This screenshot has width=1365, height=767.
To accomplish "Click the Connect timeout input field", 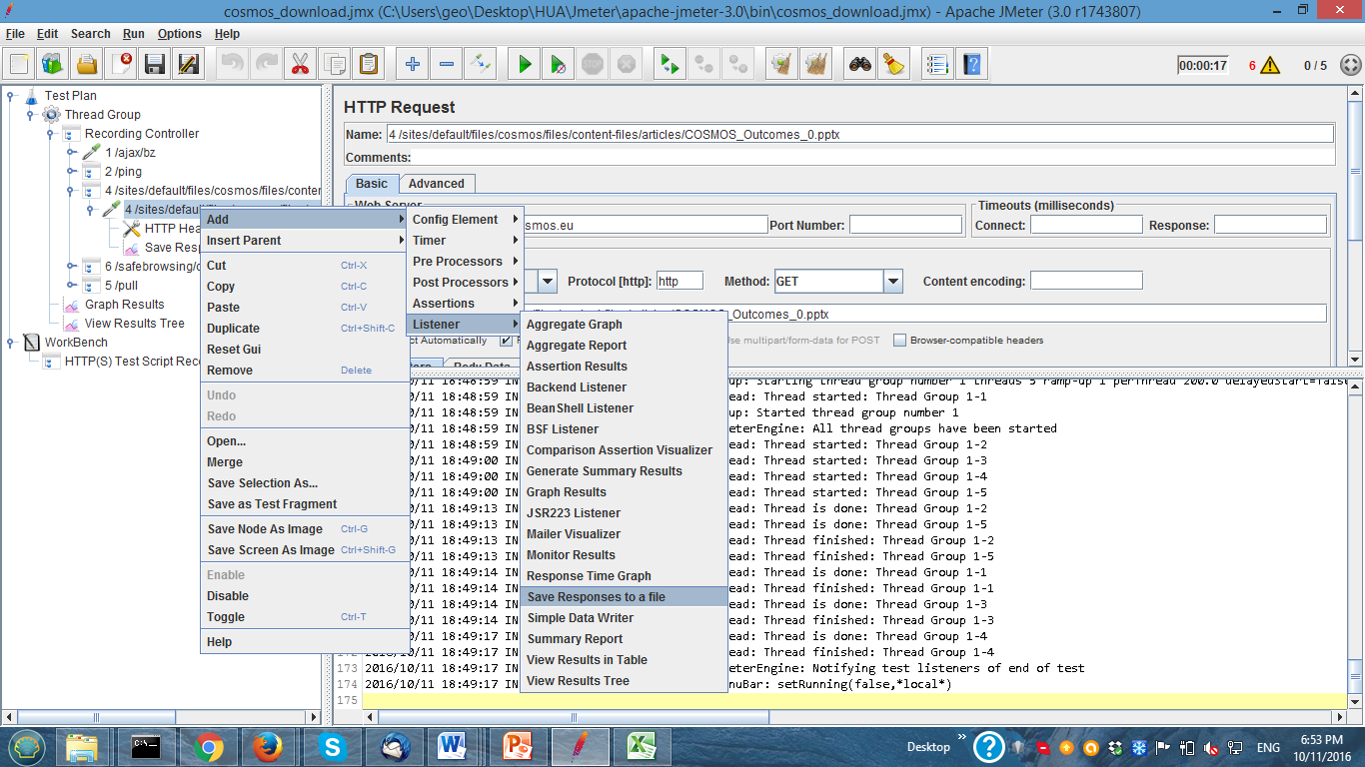I will tap(1086, 226).
